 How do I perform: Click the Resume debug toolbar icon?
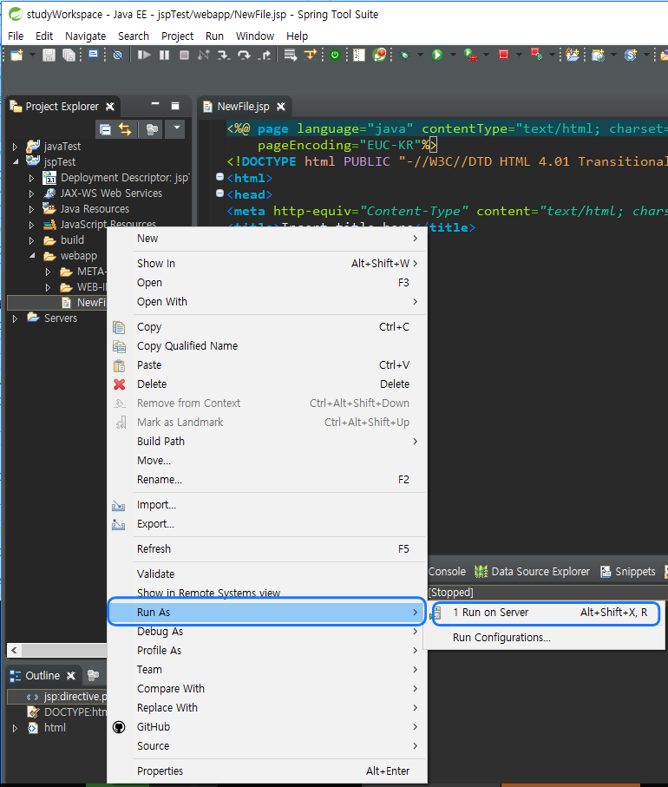tap(144, 55)
